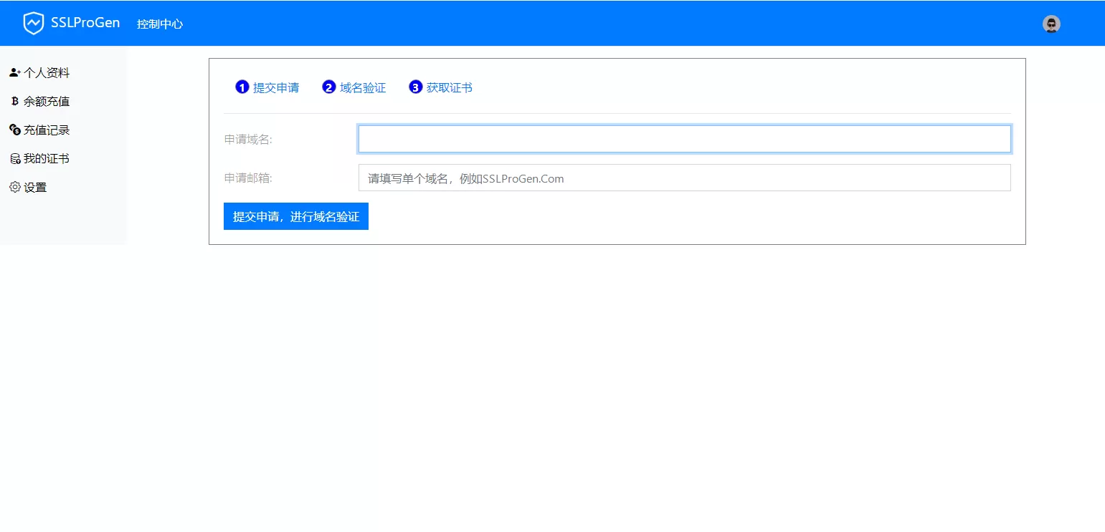Open the 余额充值 sidebar entry
The height and width of the screenshot is (532, 1105).
pyautogui.click(x=47, y=102)
